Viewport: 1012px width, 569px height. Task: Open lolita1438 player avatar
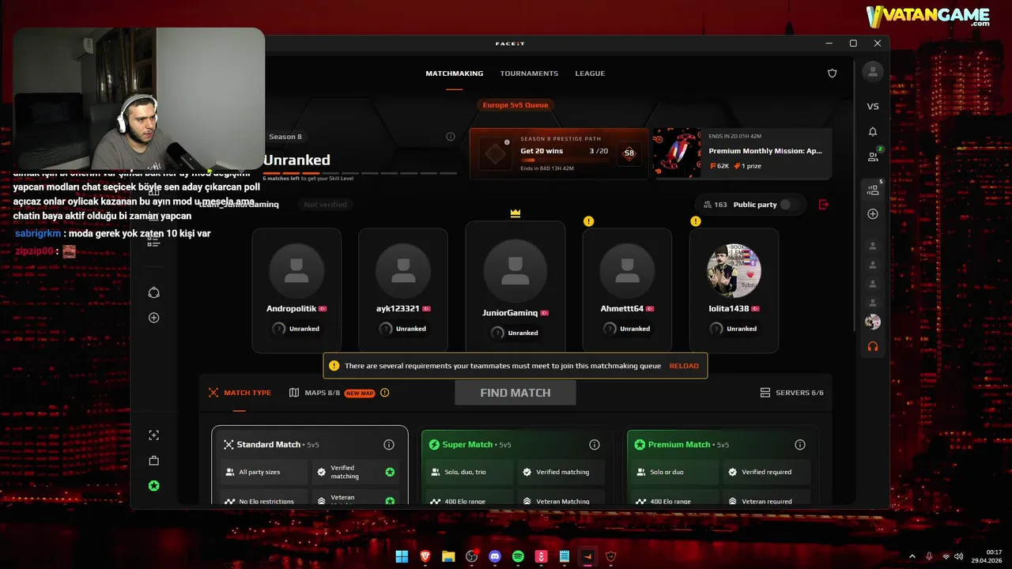pyautogui.click(x=734, y=270)
